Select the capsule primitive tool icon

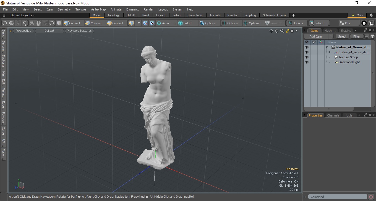click(x=32, y=23)
